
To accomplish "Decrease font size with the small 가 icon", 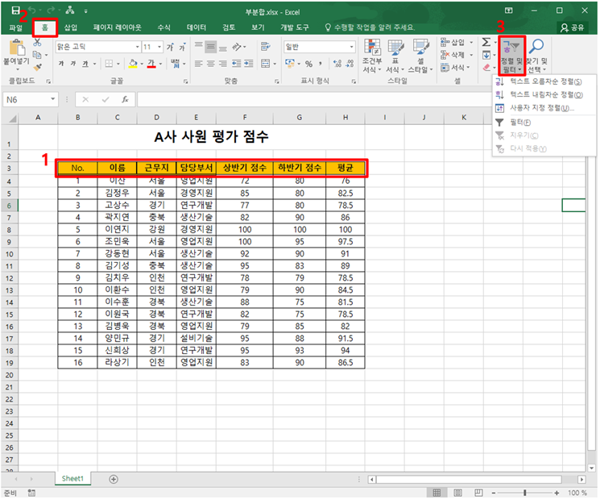I will point(182,47).
